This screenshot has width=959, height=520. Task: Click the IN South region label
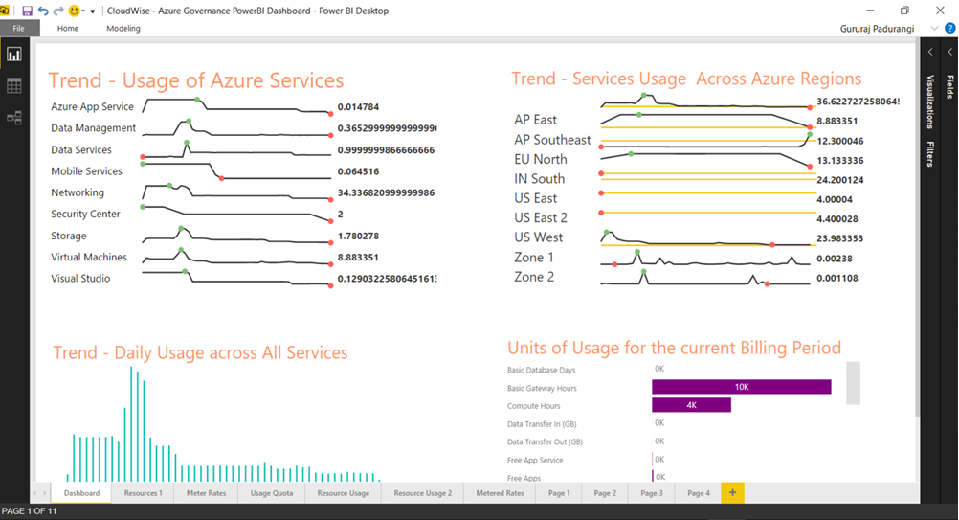540,179
